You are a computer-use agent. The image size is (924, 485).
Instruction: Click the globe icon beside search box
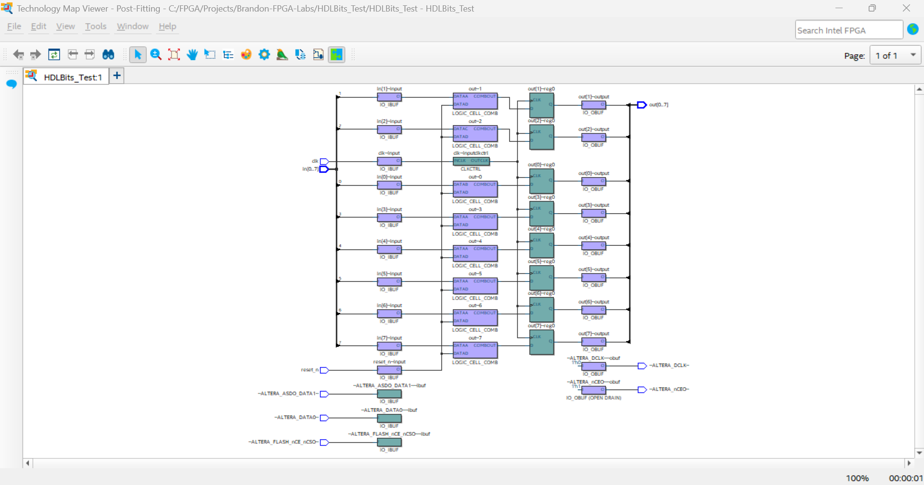912,29
